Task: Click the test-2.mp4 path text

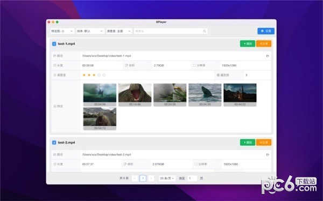Action: tap(107, 155)
